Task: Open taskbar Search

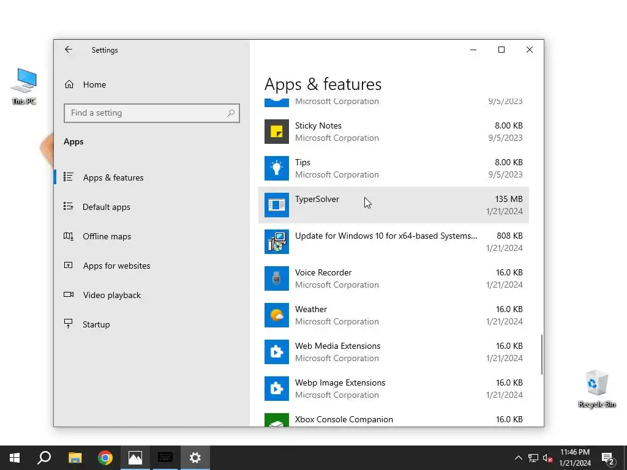Action: [x=44, y=458]
